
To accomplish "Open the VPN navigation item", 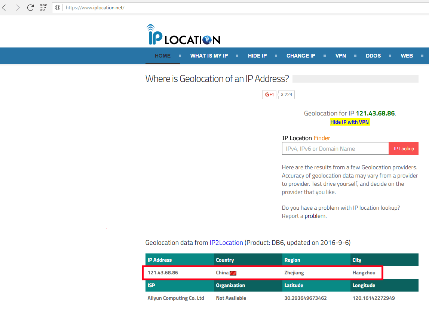I will pyautogui.click(x=341, y=56).
